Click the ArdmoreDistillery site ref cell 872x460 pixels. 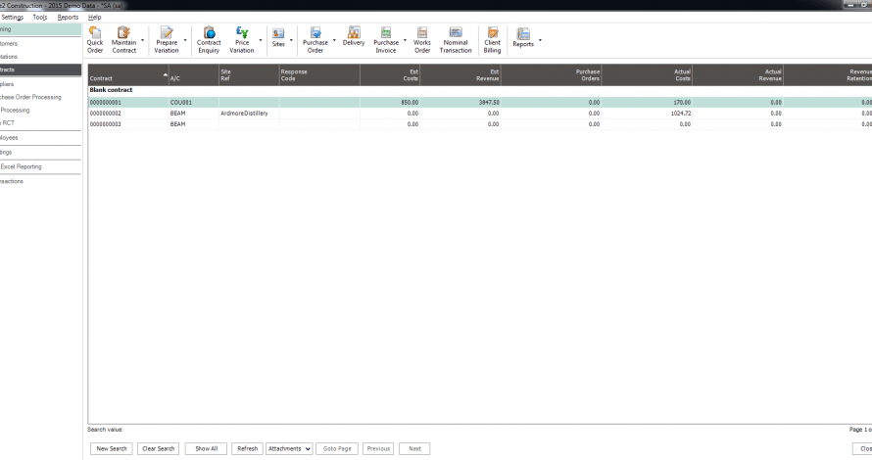point(249,114)
